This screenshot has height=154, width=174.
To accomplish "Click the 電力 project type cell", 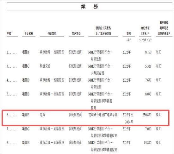I will [x=42, y=115].
